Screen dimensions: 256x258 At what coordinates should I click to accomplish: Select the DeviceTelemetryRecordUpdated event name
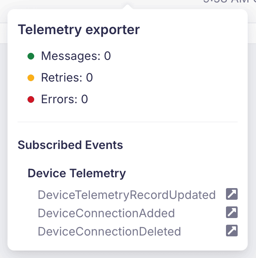pyautogui.click(x=127, y=195)
